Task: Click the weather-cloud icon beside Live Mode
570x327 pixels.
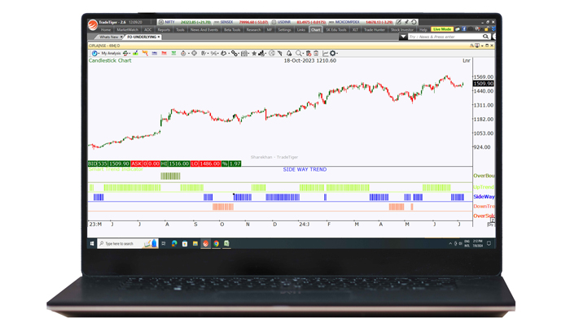Action: pyautogui.click(x=458, y=29)
